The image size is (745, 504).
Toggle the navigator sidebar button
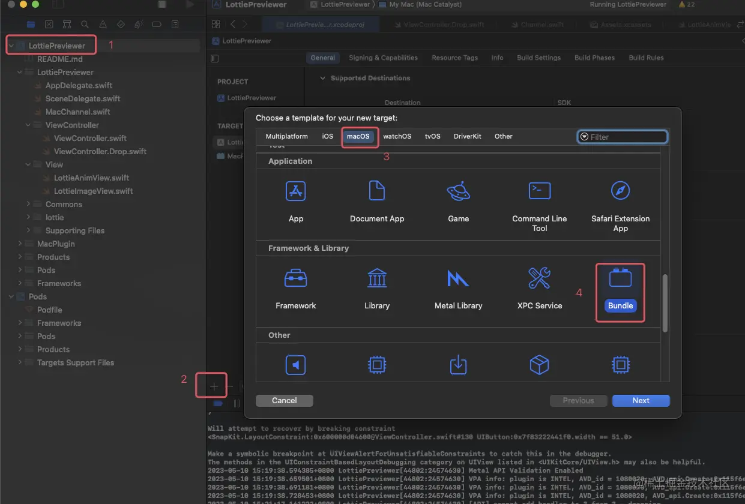click(58, 4)
